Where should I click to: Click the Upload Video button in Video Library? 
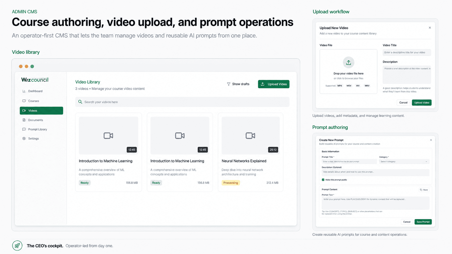tap(274, 84)
